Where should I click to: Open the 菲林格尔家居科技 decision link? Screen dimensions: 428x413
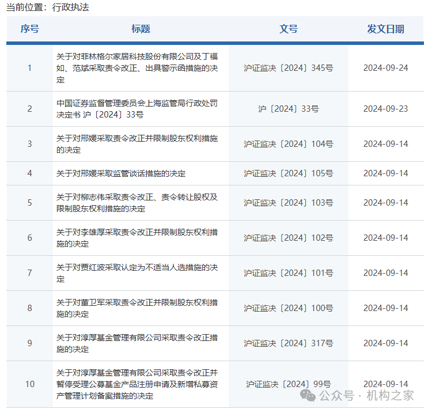(x=137, y=68)
